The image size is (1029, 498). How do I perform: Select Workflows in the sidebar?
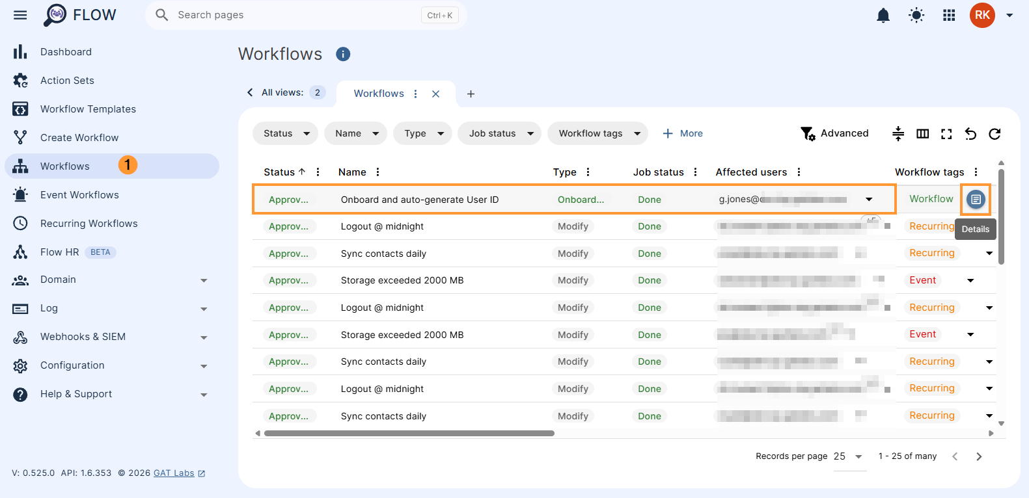(111, 166)
